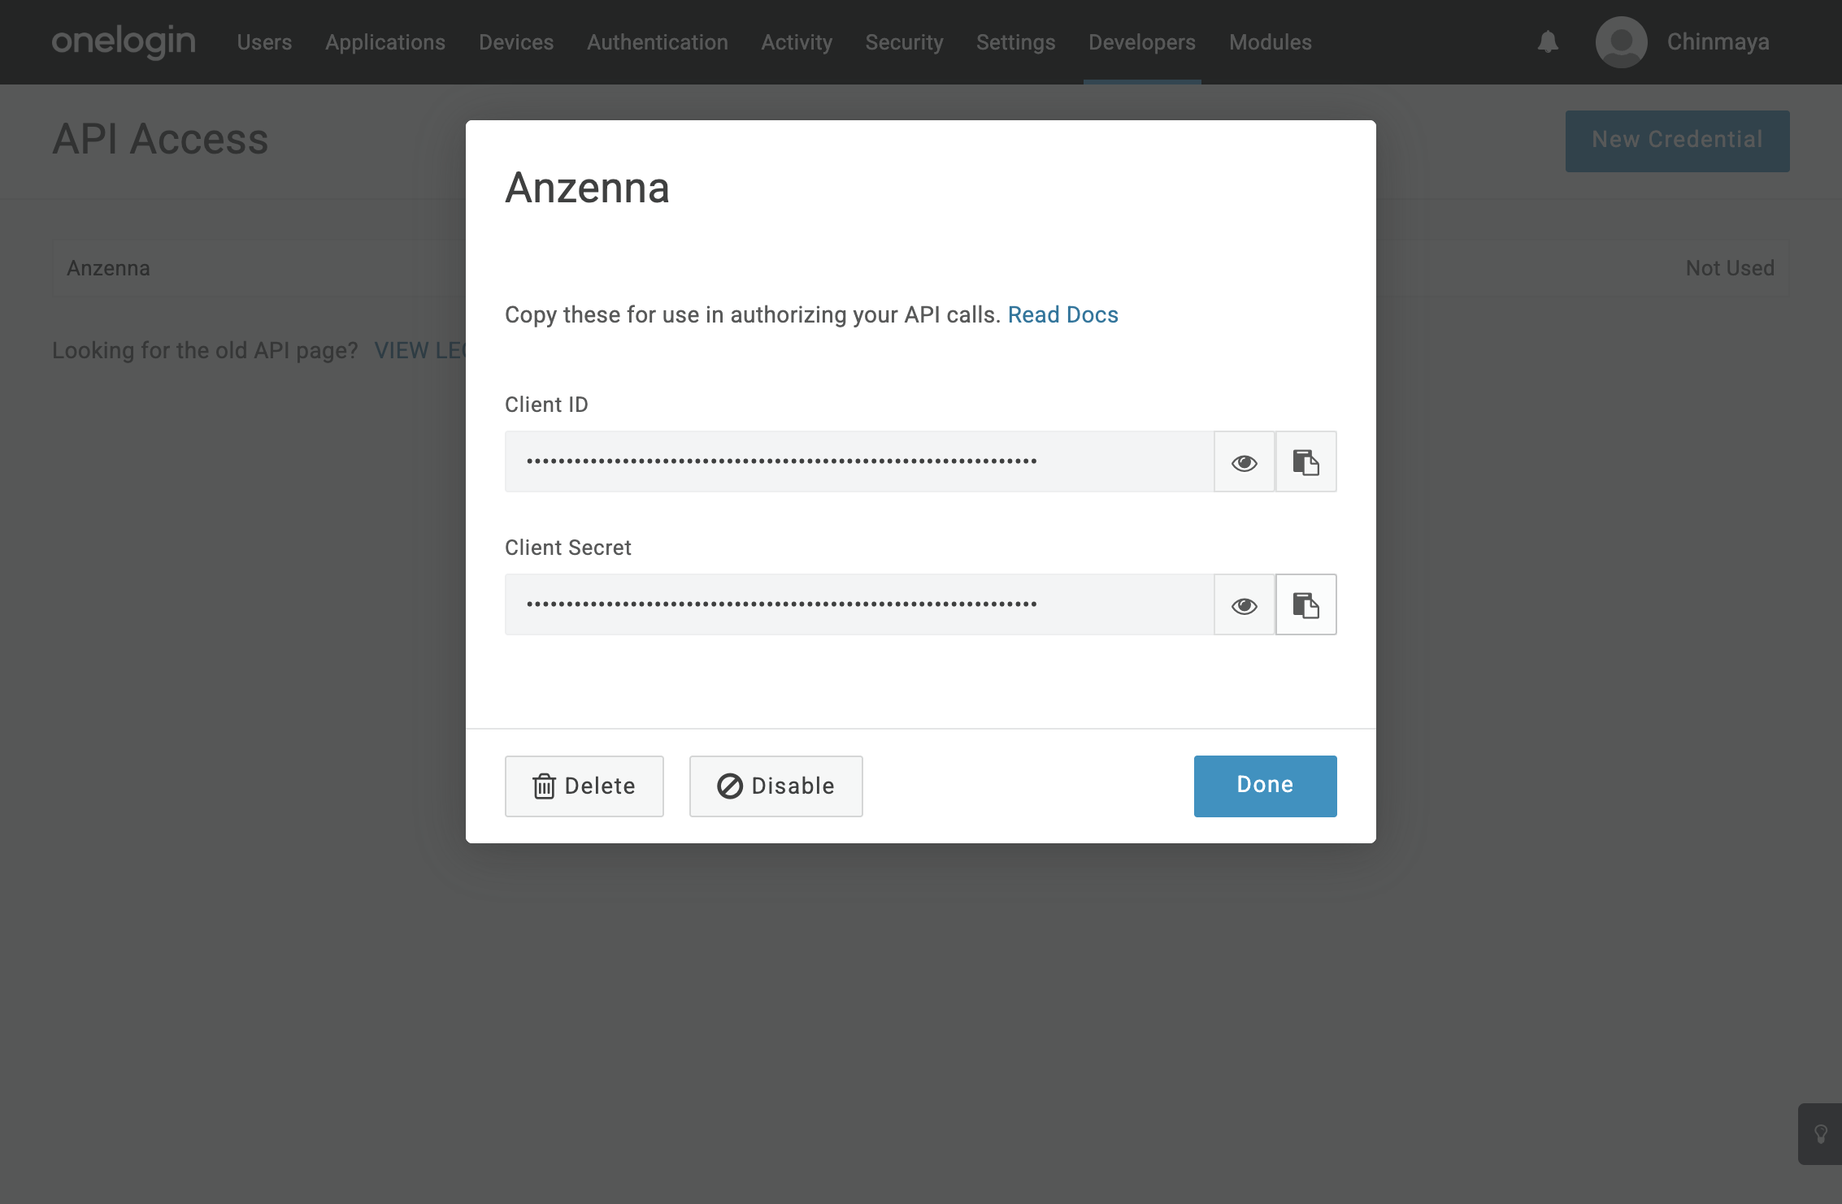Click the onelogin logo
Screen dimensions: 1842x1204
[x=124, y=42]
